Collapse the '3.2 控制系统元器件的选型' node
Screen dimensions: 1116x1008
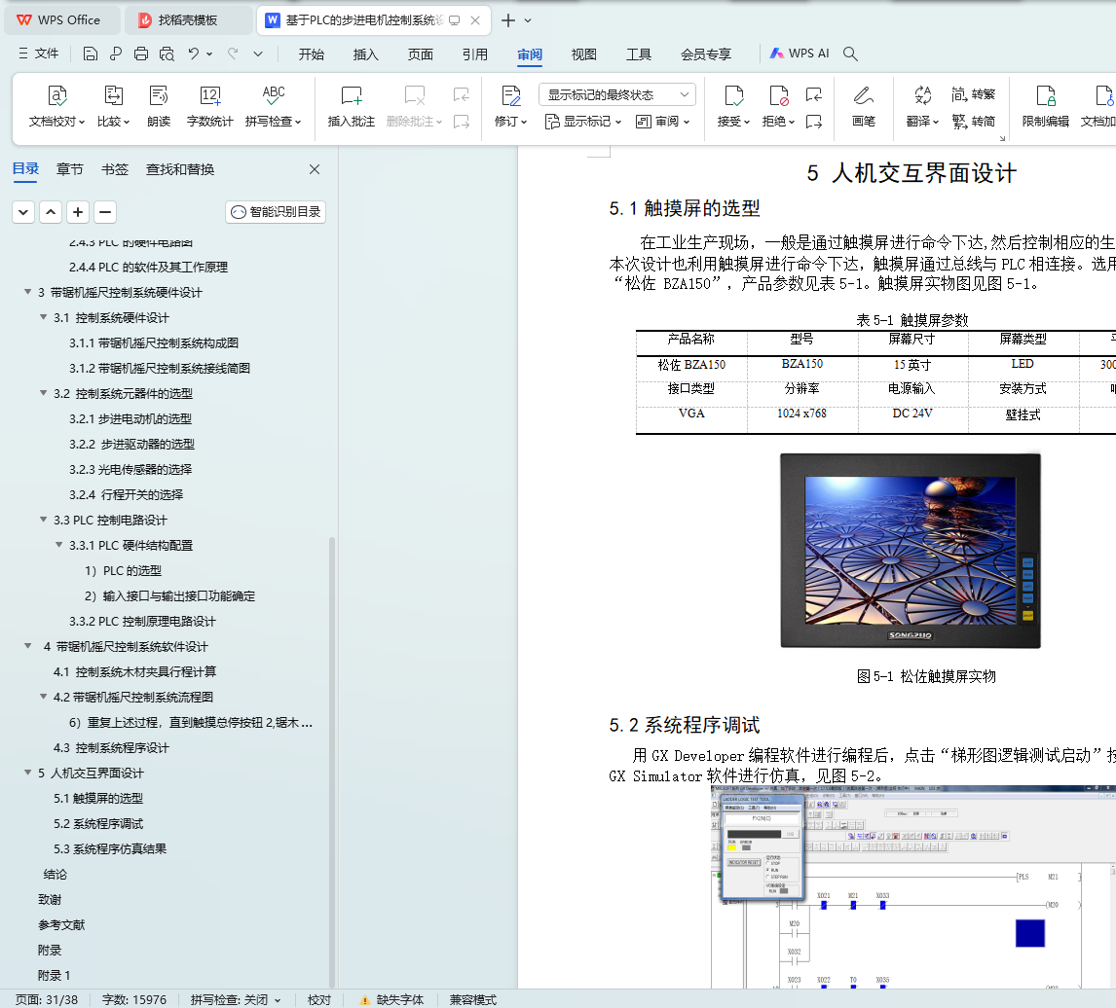[x=44, y=393]
